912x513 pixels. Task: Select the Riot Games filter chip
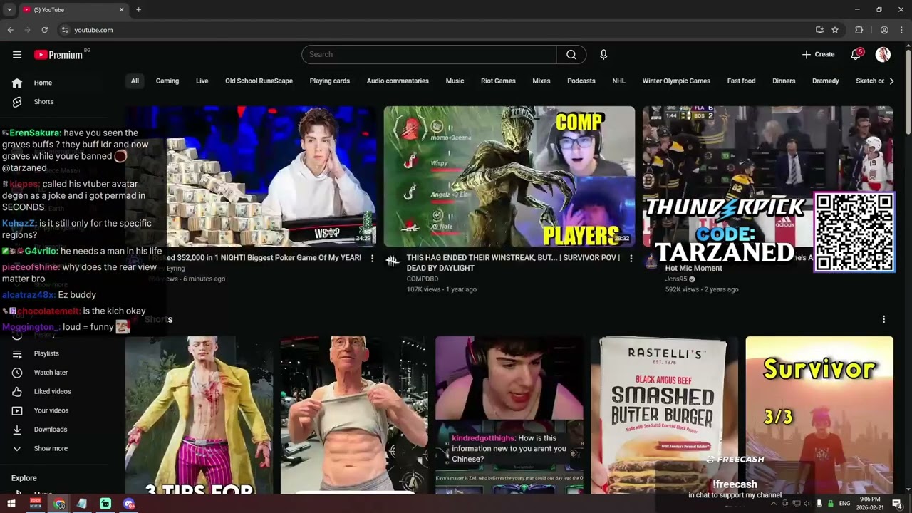coord(498,81)
